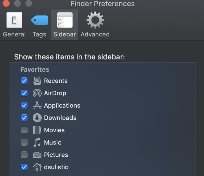Click the Pictures camera icon

[37, 155]
